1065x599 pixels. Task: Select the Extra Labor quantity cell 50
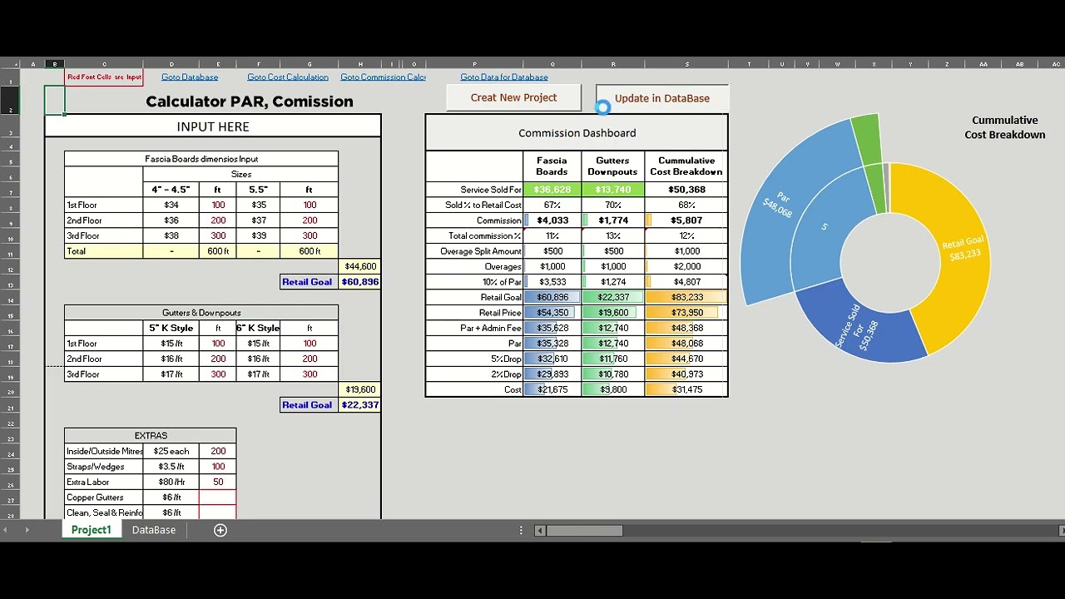218,482
